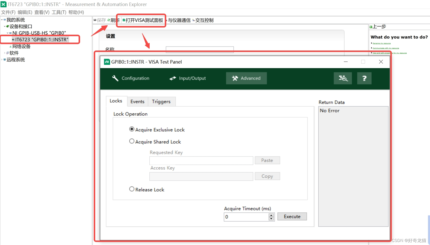Click the green back arrow icon for 上一步

point(371,27)
